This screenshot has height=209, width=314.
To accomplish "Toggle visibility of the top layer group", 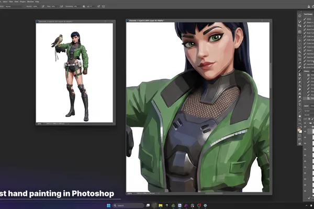I will click(305, 123).
